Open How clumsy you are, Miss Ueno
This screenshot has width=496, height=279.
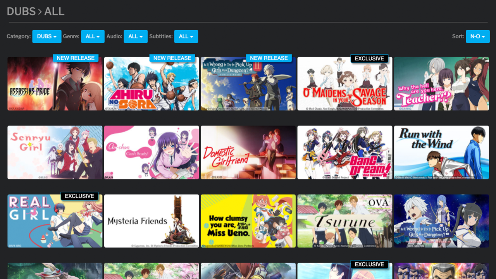(x=248, y=221)
